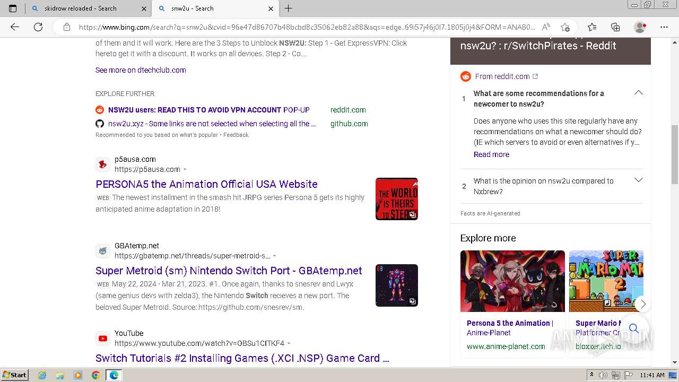Refresh the current page
Screen dimensions: 679x382
[38, 27]
